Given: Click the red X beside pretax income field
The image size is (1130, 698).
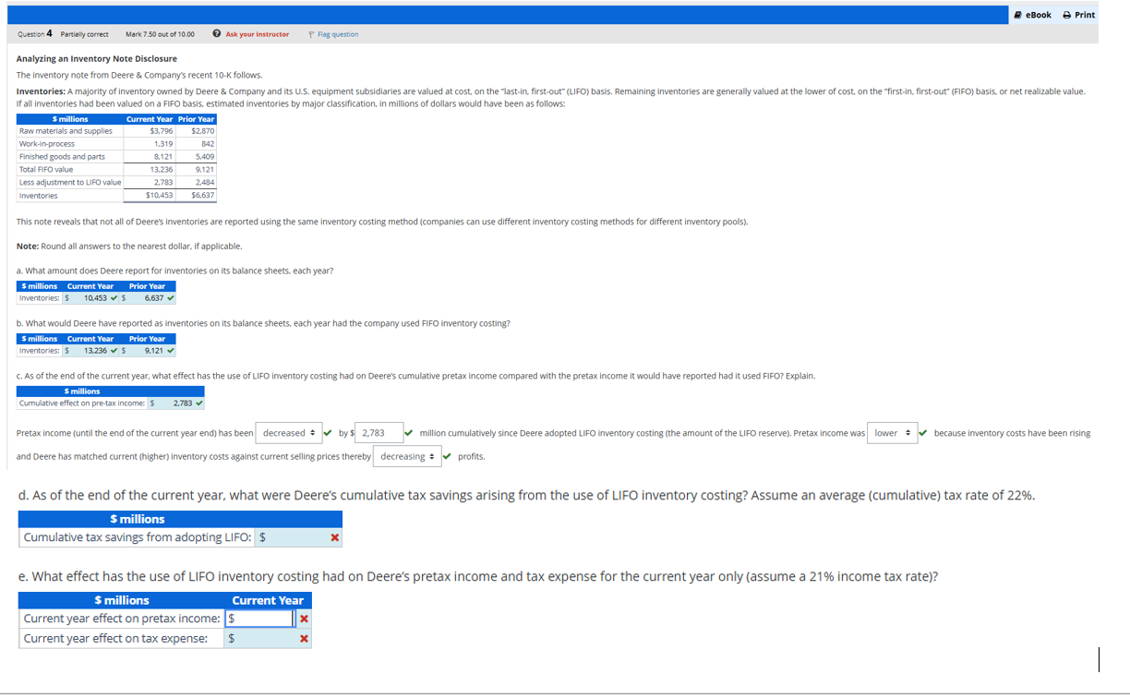Looking at the screenshot, I should [x=304, y=619].
